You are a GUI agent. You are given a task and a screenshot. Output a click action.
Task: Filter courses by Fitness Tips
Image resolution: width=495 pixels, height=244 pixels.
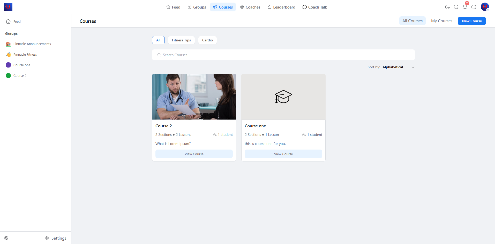[x=181, y=40]
